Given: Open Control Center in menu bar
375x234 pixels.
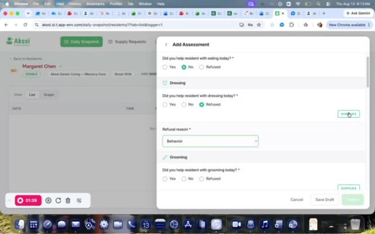Looking at the screenshot, I should point(329,4).
